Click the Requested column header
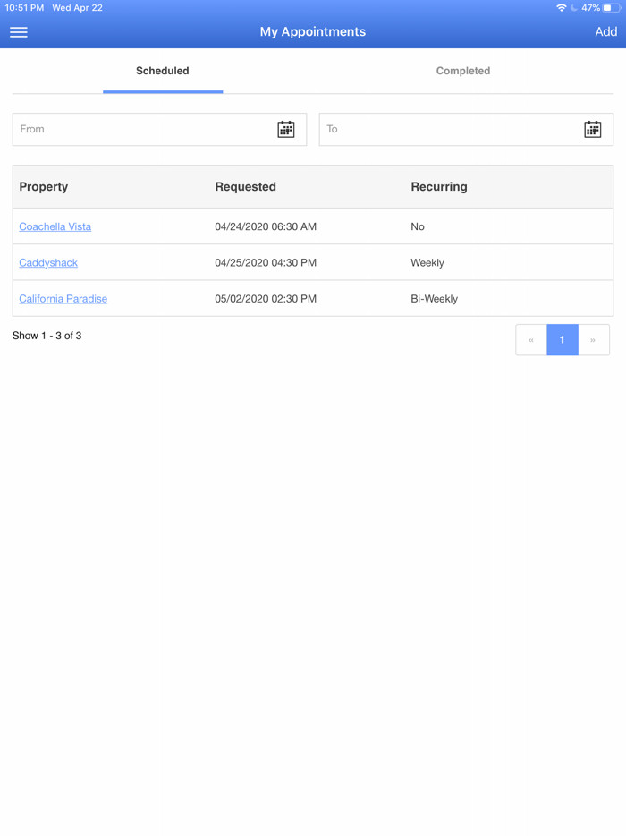The width and height of the screenshot is (626, 836). tap(246, 186)
